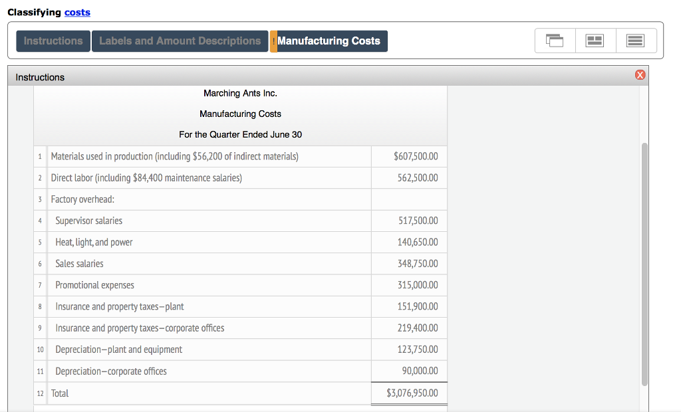
Task: Click the Total amount $3,076,950.00
Action: pos(412,393)
